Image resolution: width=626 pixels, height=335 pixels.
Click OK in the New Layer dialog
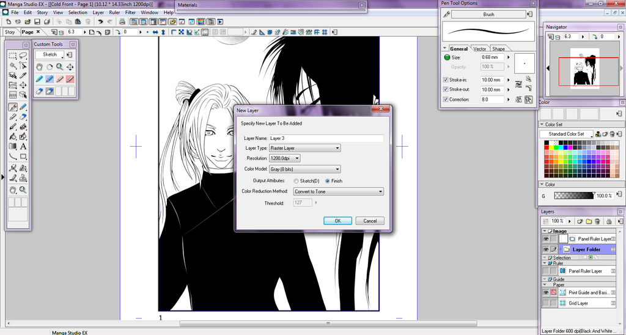point(338,221)
